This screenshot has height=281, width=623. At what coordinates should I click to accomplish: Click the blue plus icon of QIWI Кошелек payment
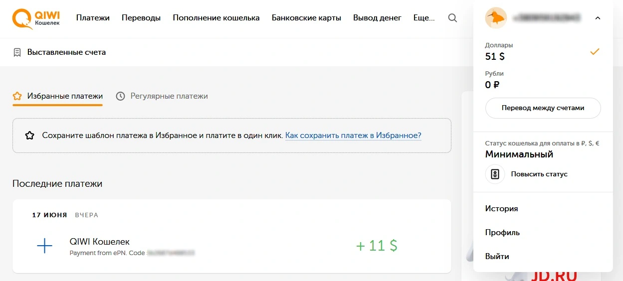[45, 246]
